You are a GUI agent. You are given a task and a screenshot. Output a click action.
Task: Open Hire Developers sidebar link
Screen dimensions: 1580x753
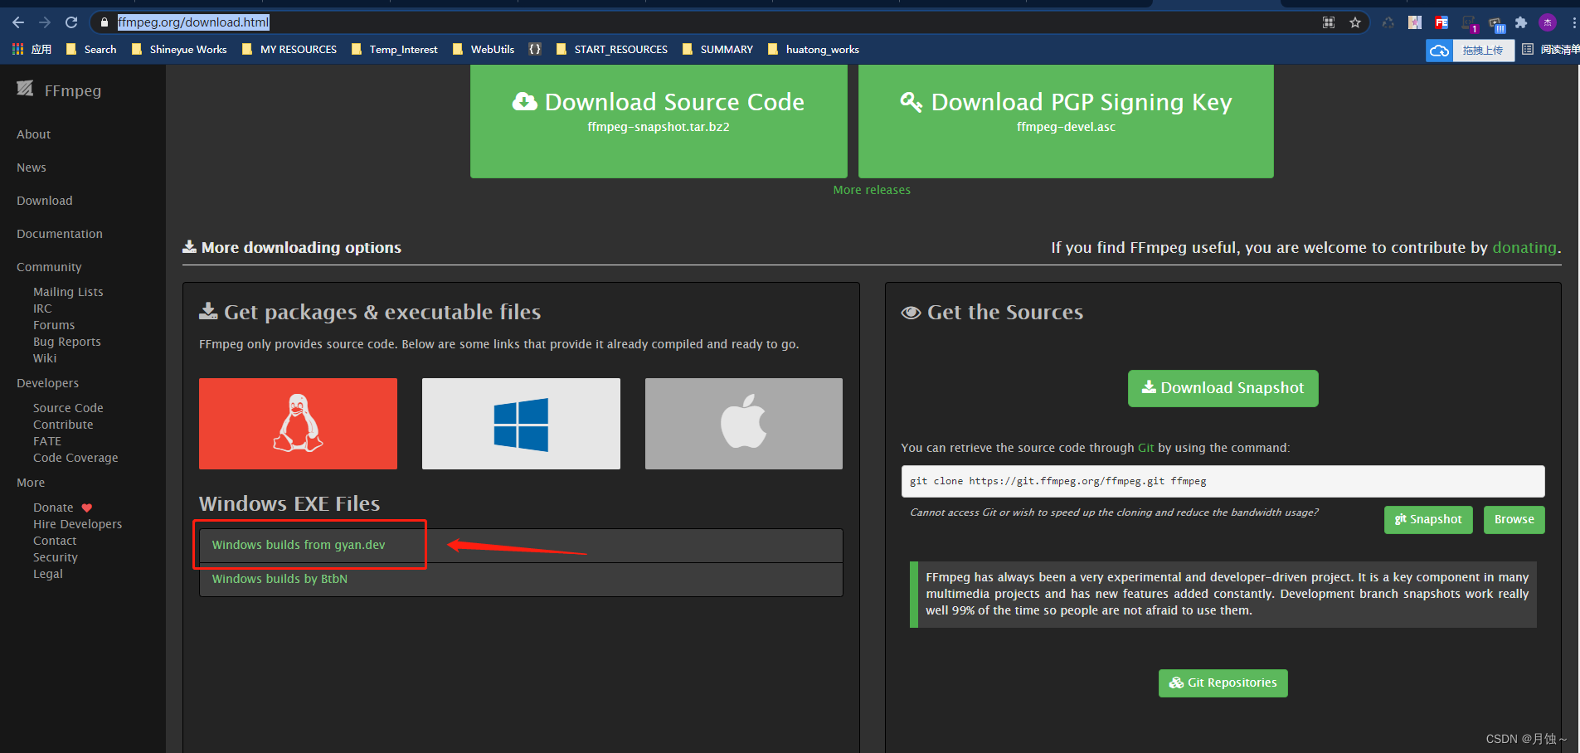coord(77,524)
